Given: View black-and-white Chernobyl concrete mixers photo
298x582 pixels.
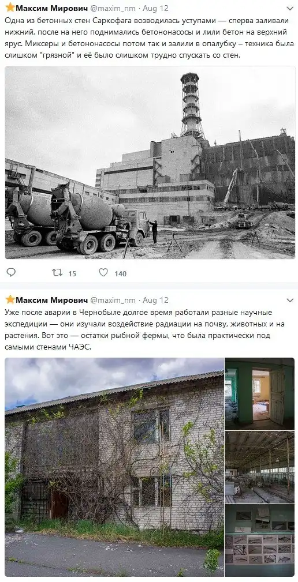Looking at the screenshot, I should [150, 162].
